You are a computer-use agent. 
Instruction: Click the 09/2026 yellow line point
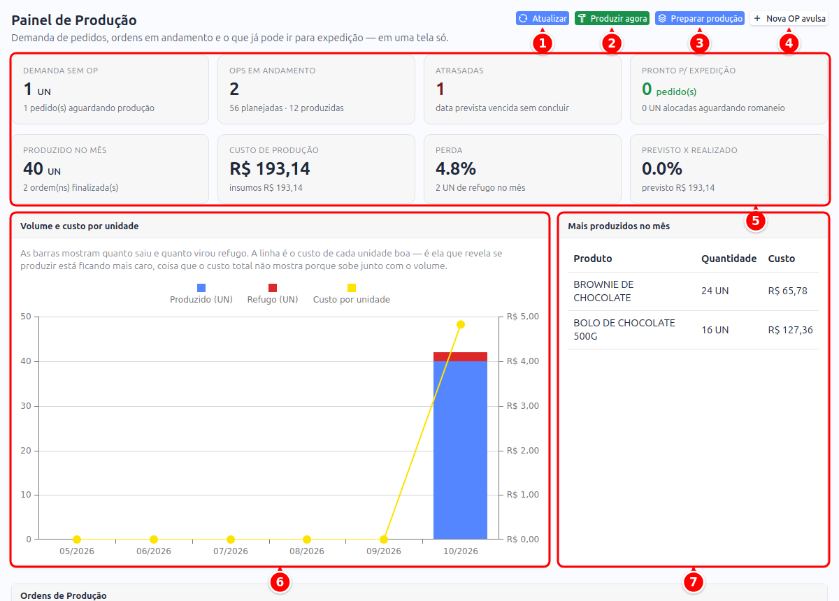tap(384, 540)
